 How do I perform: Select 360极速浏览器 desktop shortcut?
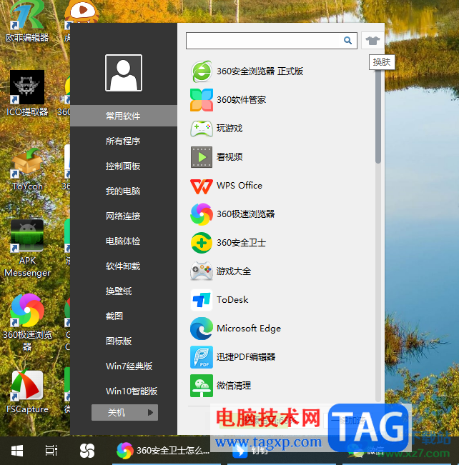click(x=27, y=322)
